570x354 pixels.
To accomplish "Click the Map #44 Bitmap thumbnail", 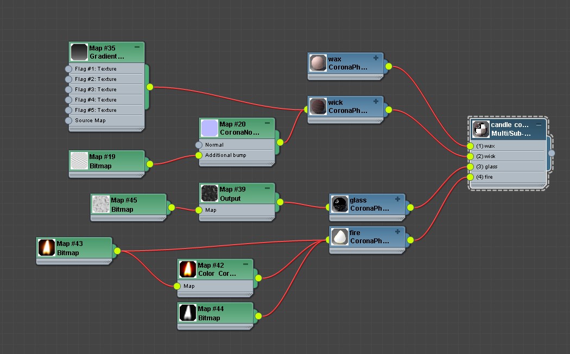I will [188, 313].
